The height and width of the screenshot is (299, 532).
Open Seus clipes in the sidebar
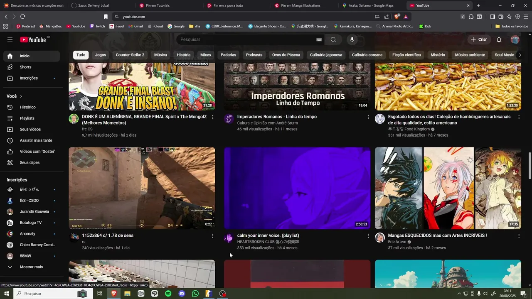click(32, 162)
